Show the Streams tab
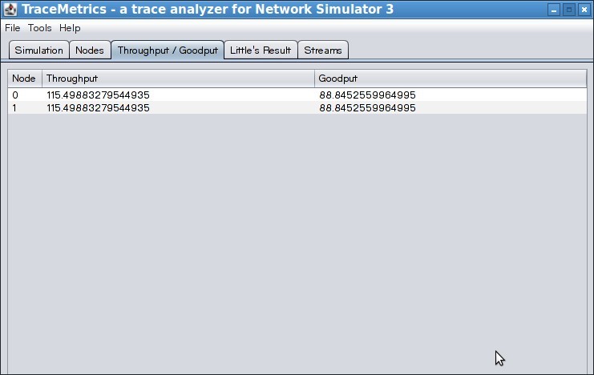Image resolution: width=594 pixels, height=375 pixels. [x=323, y=50]
